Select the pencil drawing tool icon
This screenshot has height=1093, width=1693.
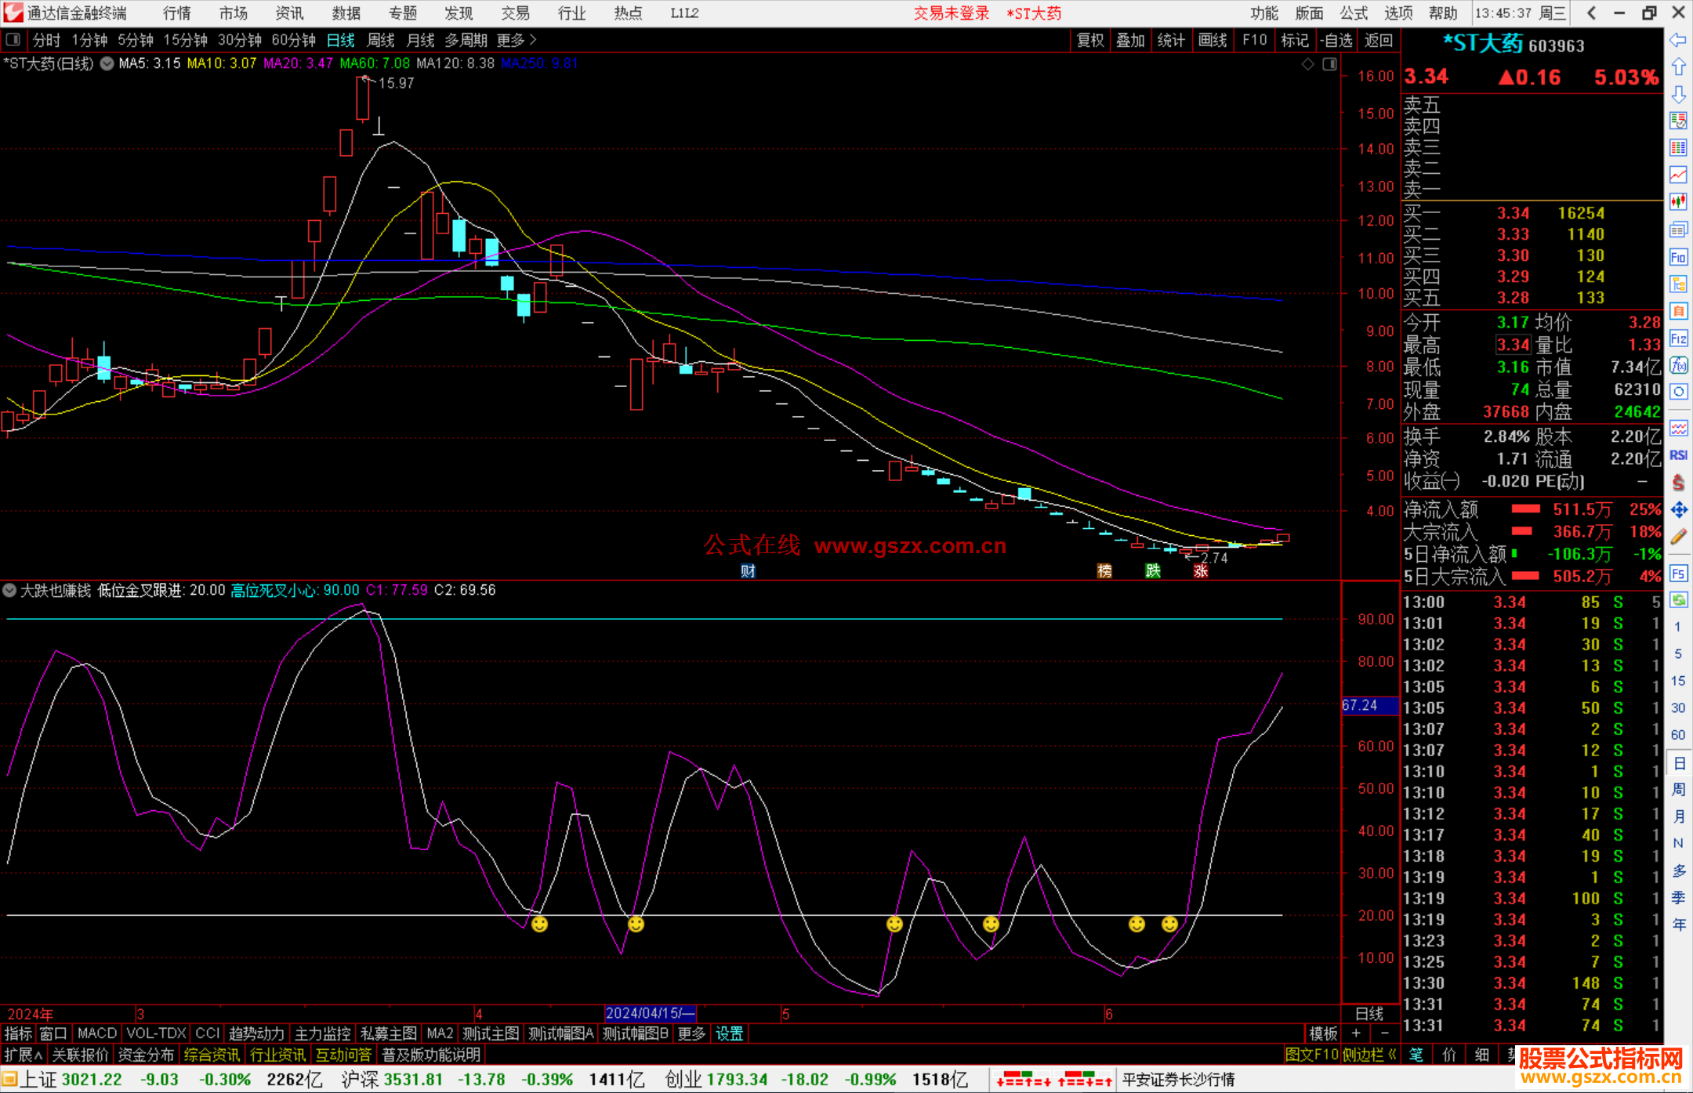coord(1678,537)
